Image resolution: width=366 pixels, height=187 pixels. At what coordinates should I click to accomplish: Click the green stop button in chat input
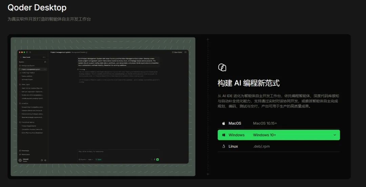(x=158, y=160)
